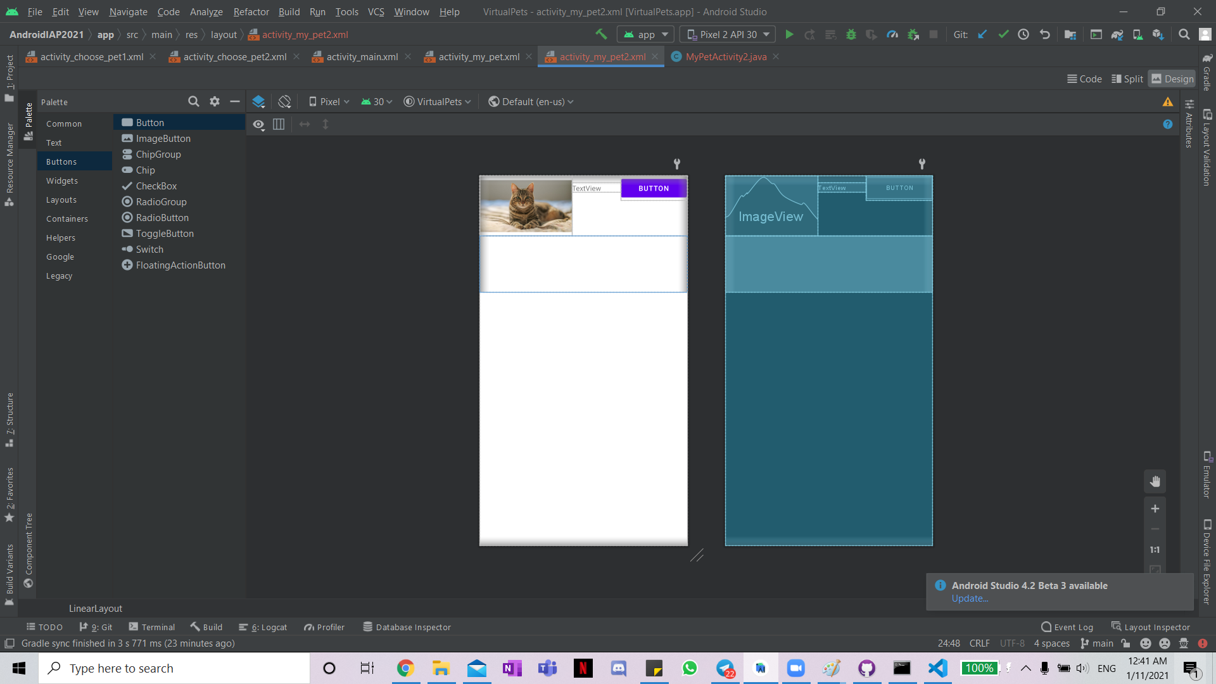Click the orientation rotate icon in design toolbar

[284, 102]
